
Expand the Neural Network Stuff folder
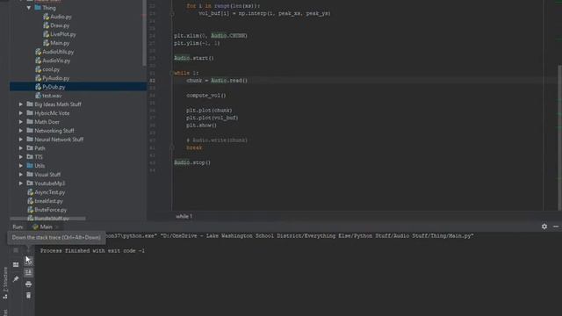(21, 140)
